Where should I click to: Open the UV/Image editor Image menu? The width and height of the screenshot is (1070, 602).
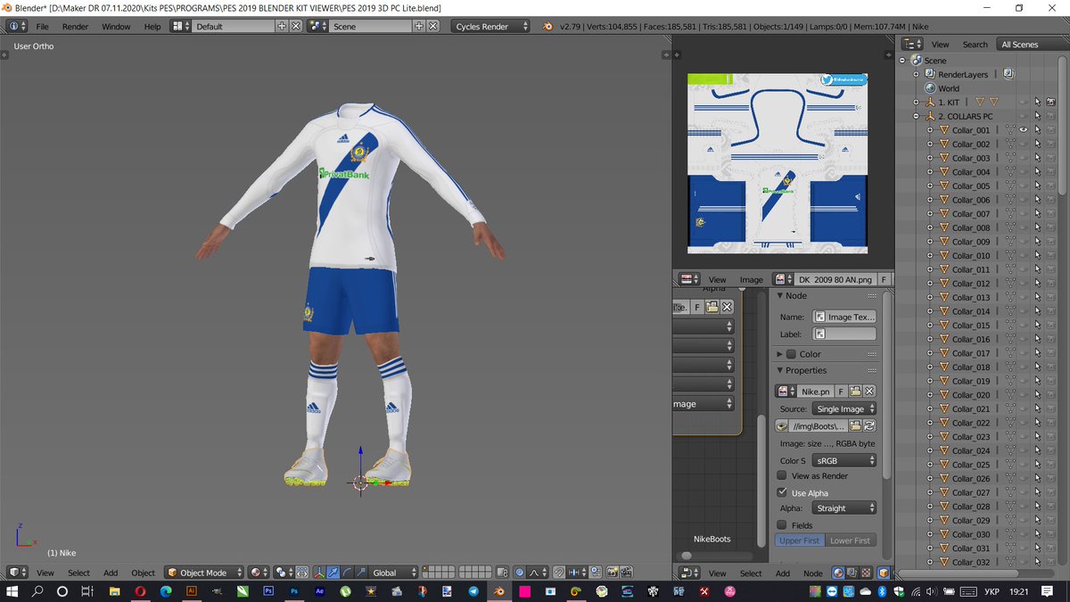tap(751, 279)
